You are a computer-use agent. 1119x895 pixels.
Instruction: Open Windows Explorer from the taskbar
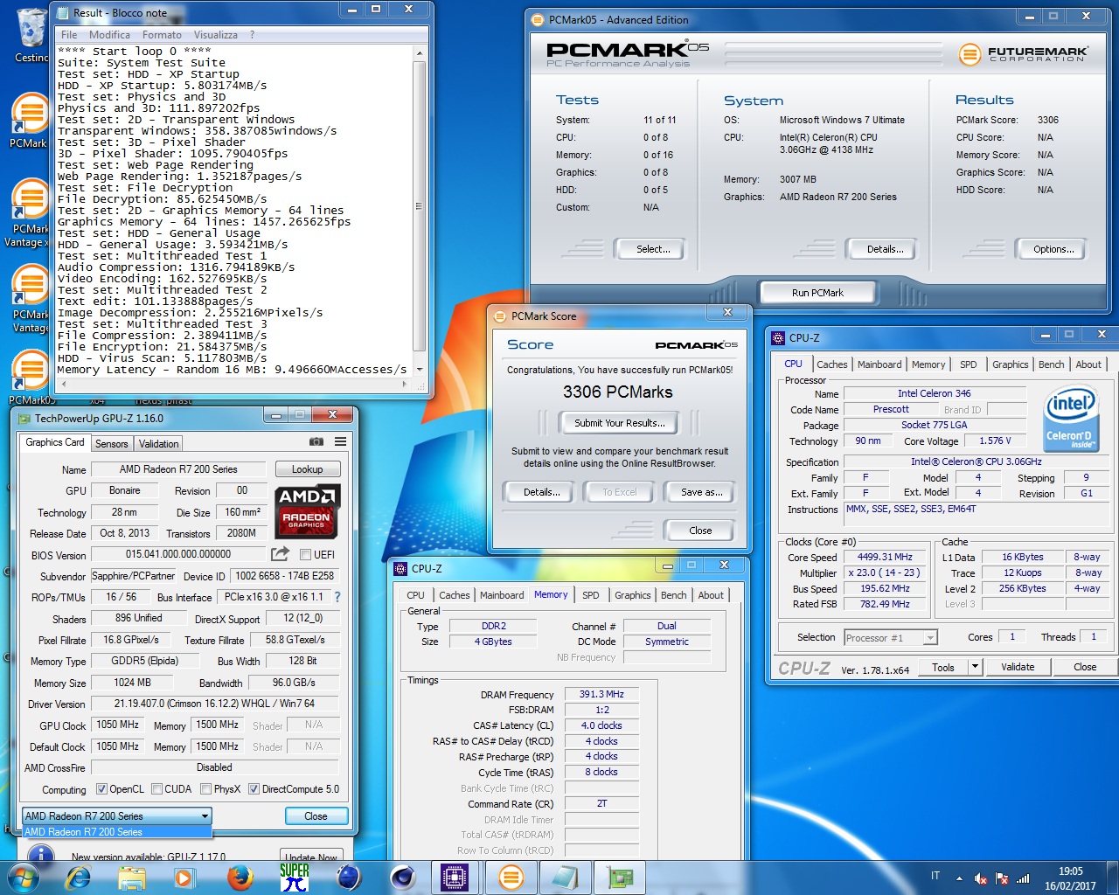[132, 877]
